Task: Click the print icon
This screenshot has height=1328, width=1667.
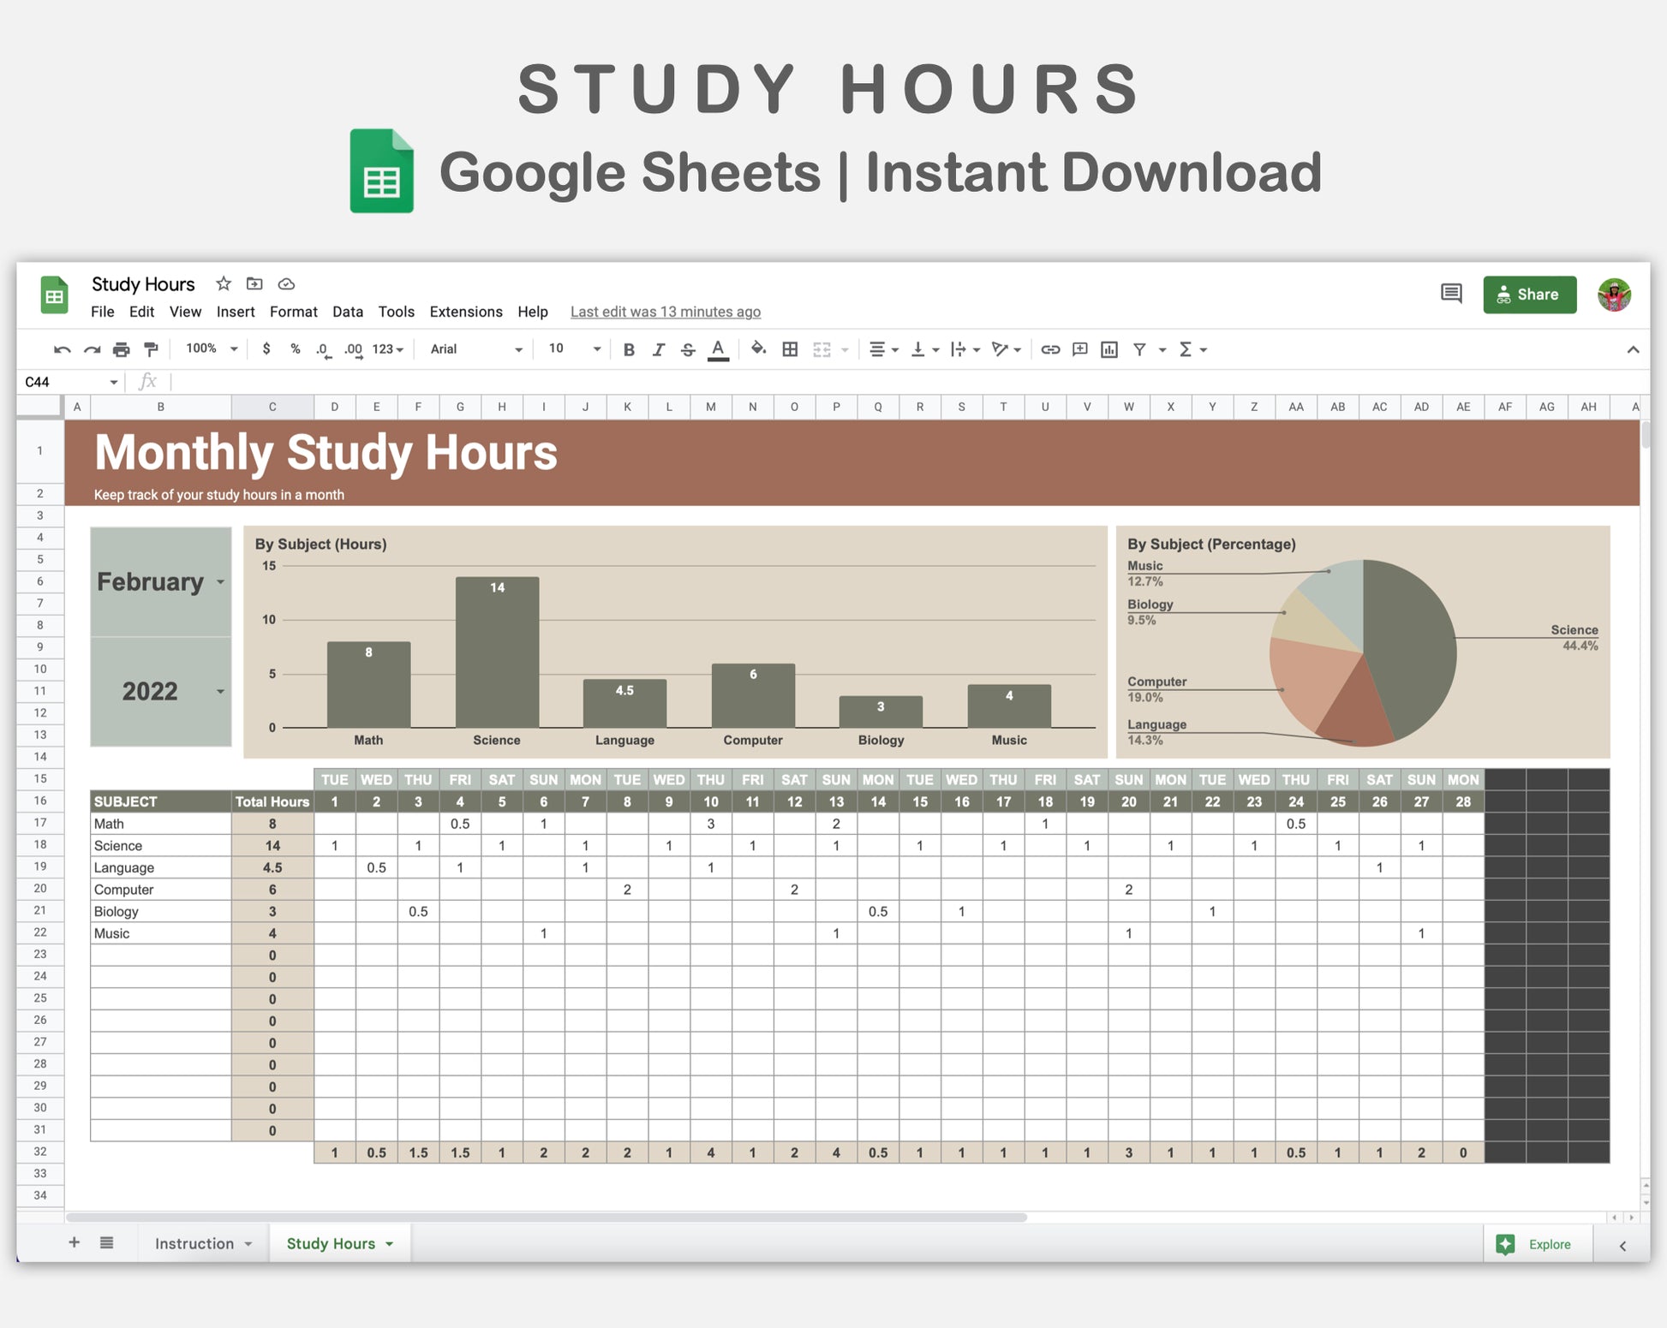Action: click(122, 349)
